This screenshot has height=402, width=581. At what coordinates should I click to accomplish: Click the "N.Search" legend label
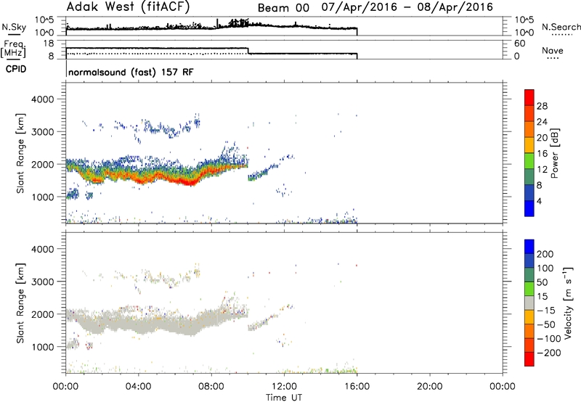pyautogui.click(x=561, y=27)
